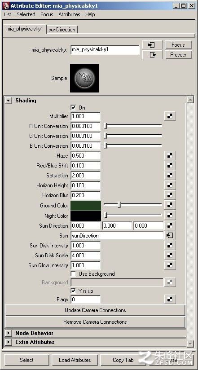Click the Ground Color green swatch
Viewport: 198px width, 370px height.
point(86,206)
